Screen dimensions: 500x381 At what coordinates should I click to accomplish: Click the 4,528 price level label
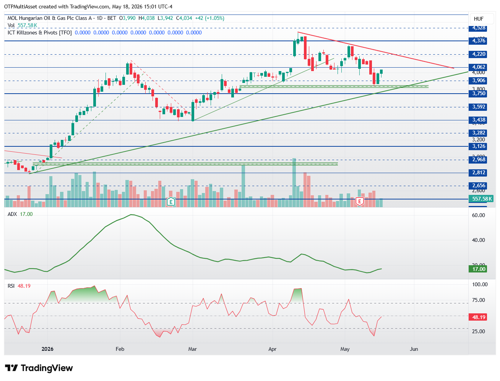(479, 28)
